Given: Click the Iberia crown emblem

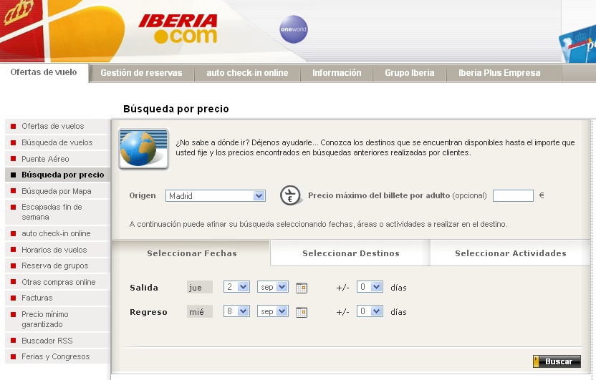Looking at the screenshot, I should [19, 11].
